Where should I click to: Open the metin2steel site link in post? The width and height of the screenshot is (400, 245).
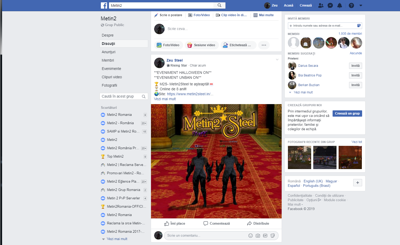click(x=190, y=94)
